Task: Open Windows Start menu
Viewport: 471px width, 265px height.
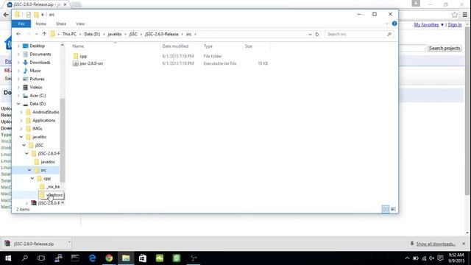Action: (x=8, y=258)
